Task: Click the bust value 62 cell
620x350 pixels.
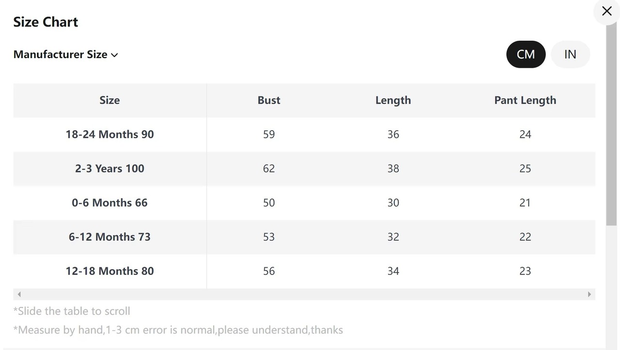Action: tap(269, 168)
